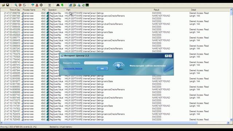Click the Time of Day column header
Screen dimensions: 233x131
[11, 10]
